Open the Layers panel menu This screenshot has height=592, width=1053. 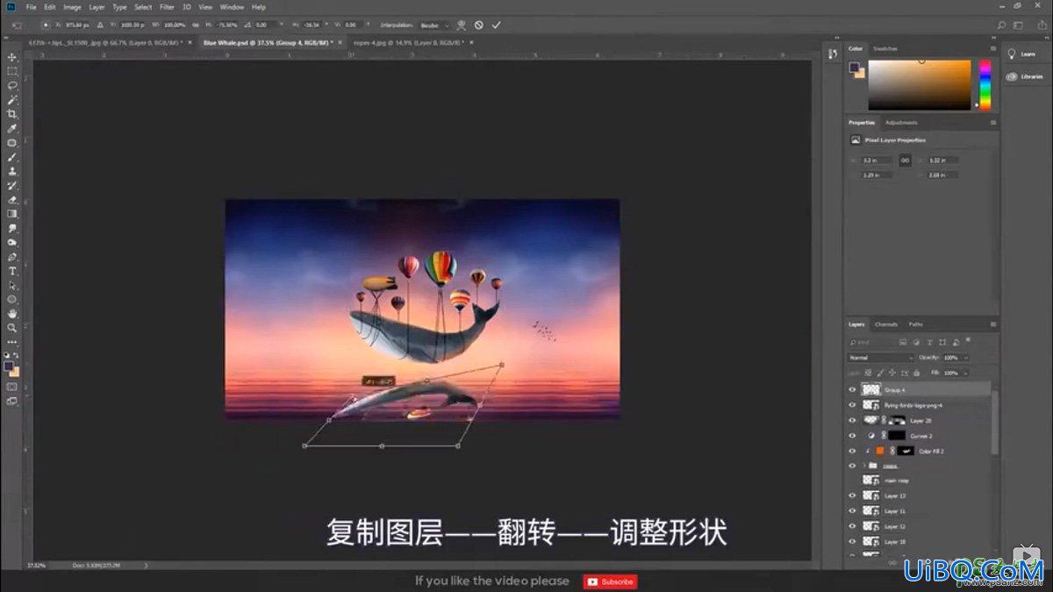(992, 325)
